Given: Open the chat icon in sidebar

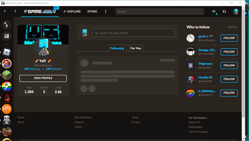Looking at the screenshot, I should click(x=7, y=25).
